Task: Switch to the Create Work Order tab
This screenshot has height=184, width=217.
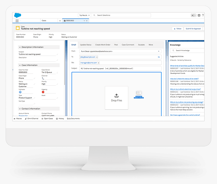Action: (103, 45)
